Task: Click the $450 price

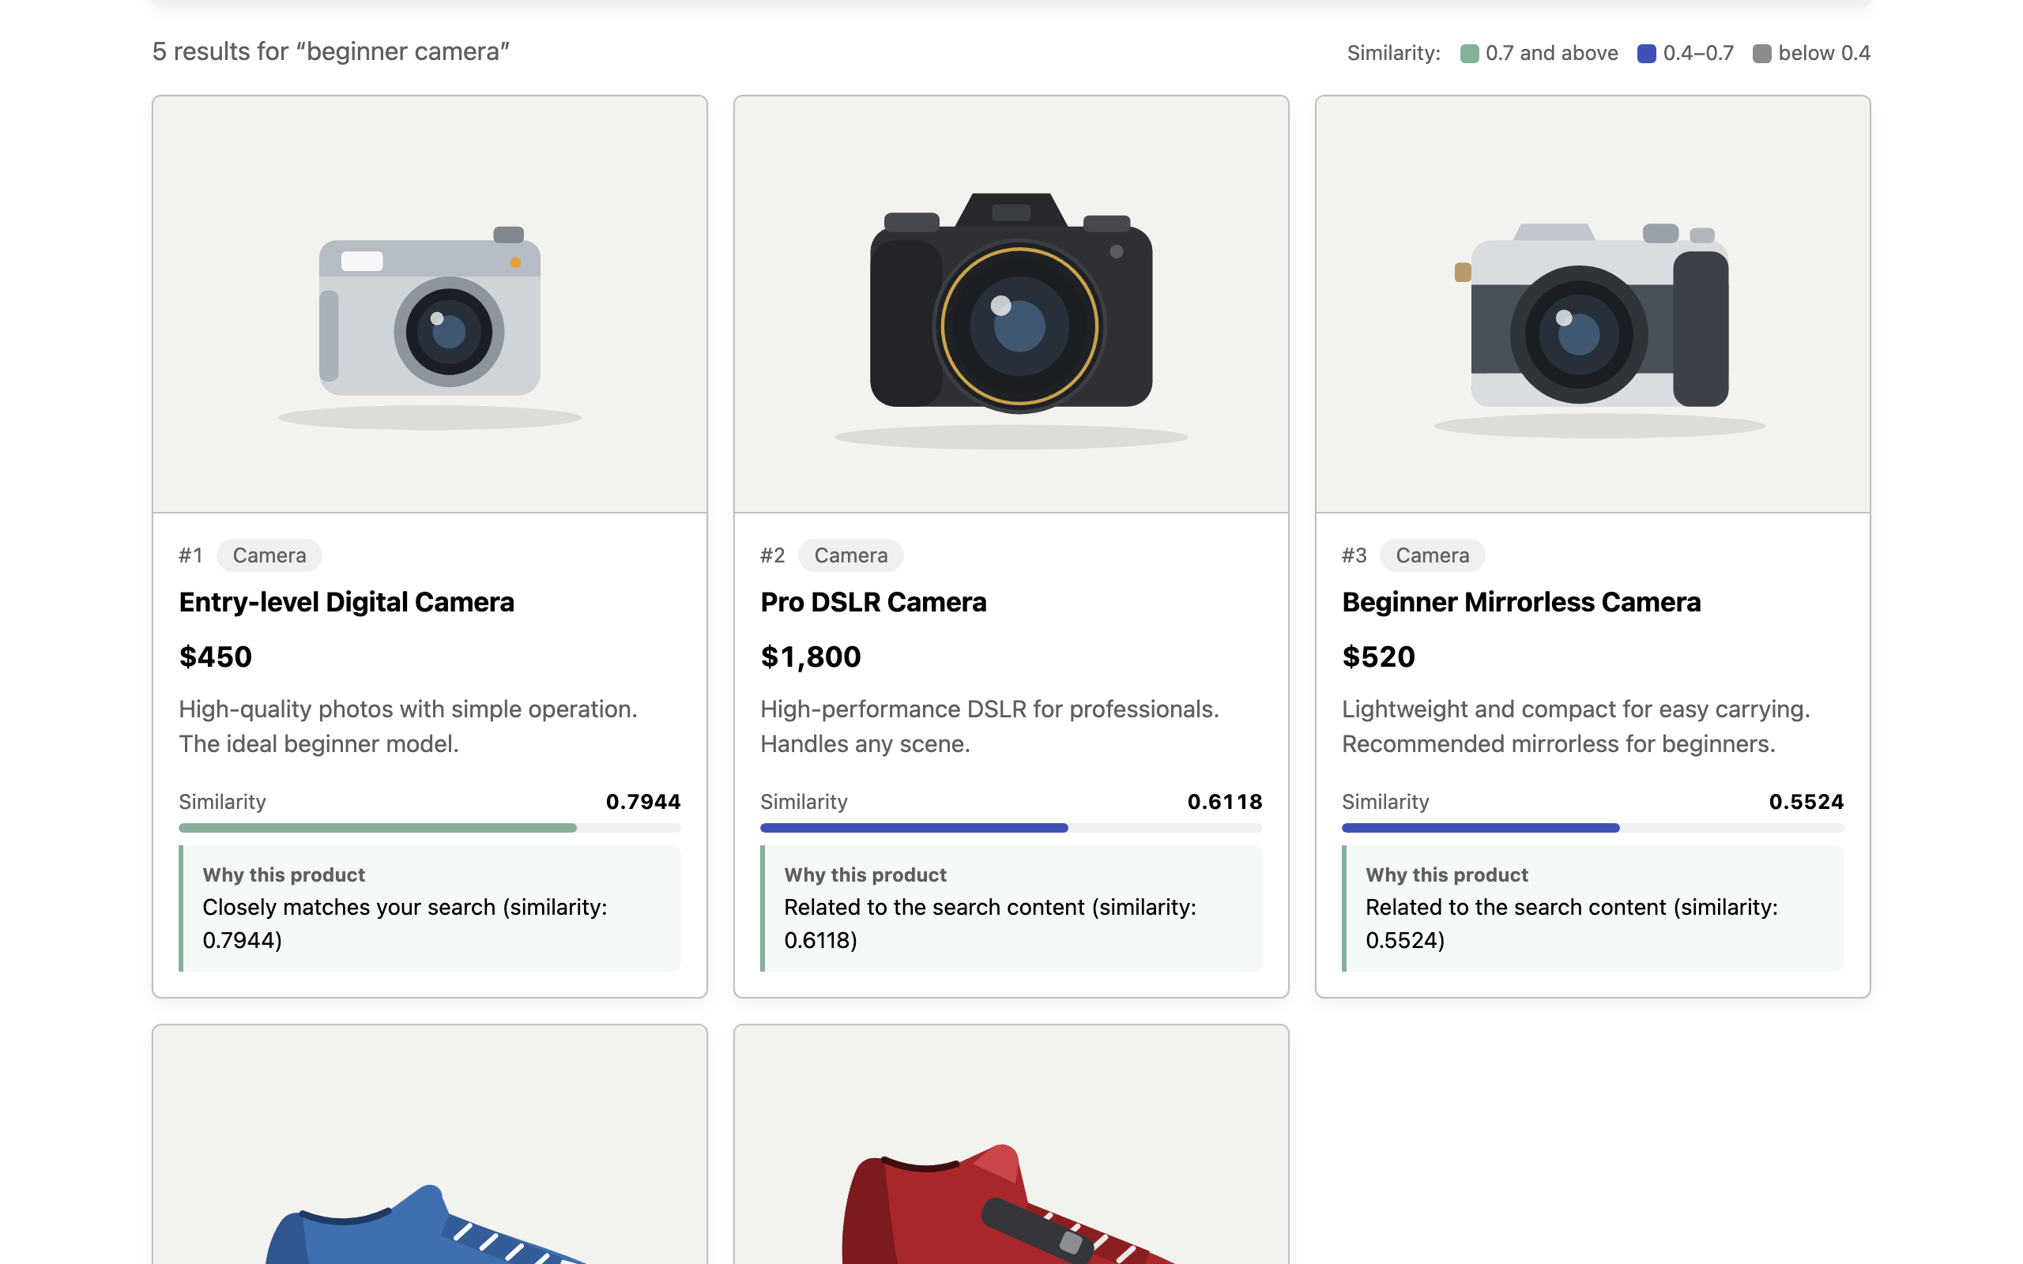Action: coord(216,656)
